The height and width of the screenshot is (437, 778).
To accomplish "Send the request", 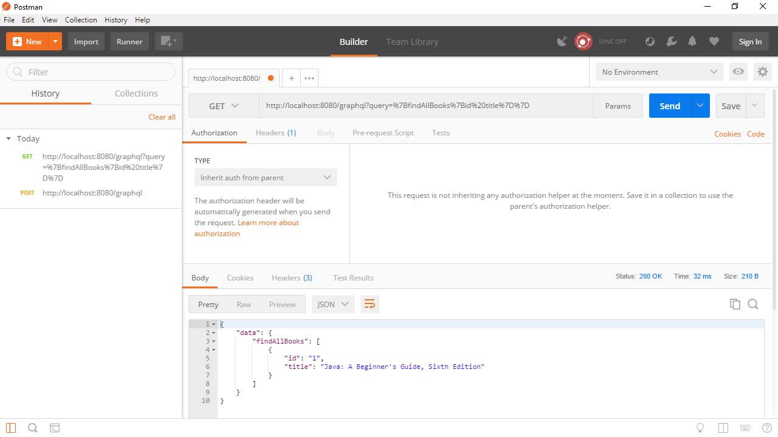I will [670, 106].
